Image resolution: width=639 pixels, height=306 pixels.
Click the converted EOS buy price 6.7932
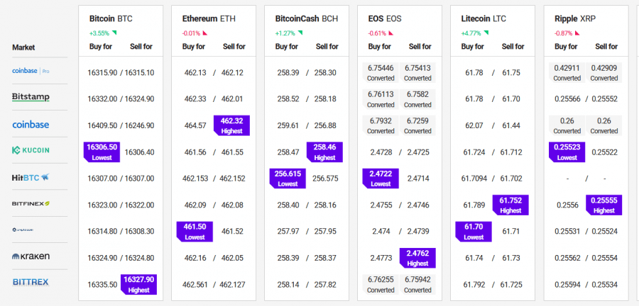(381, 125)
